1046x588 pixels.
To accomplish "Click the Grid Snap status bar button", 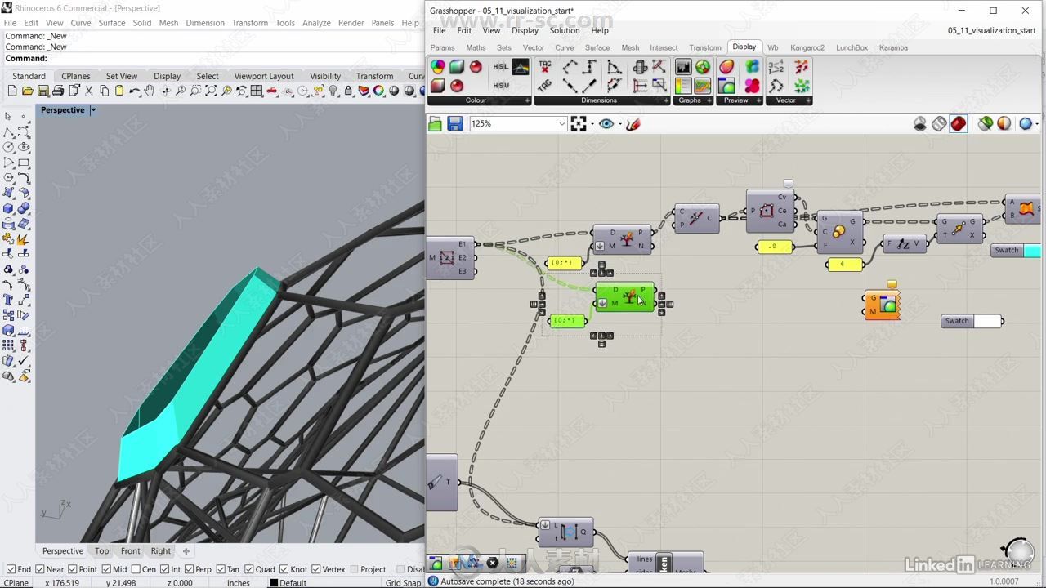I will coord(403,583).
